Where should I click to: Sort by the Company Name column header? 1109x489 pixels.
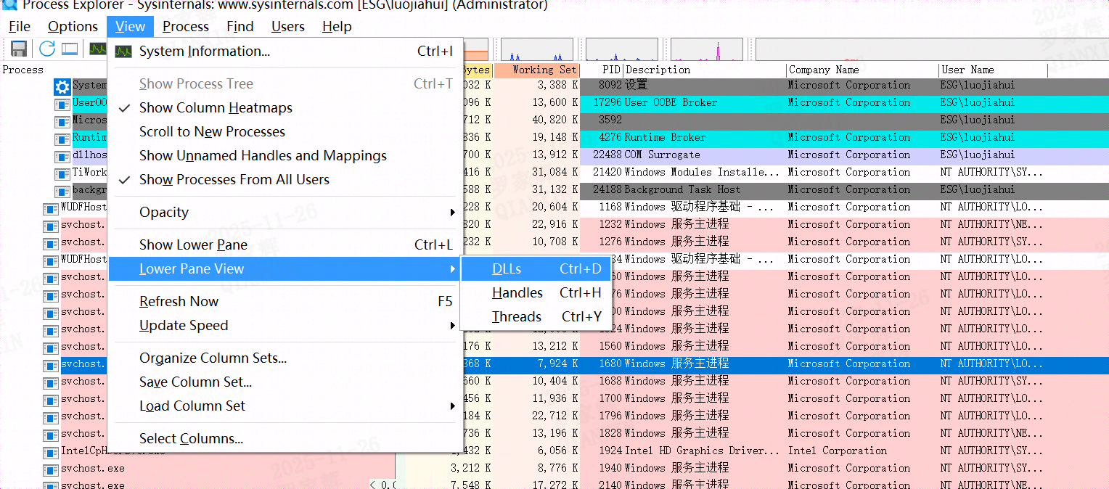[x=862, y=70]
